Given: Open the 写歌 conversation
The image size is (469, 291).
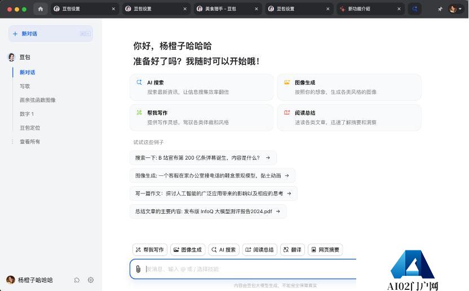Looking at the screenshot, I should 25,86.
